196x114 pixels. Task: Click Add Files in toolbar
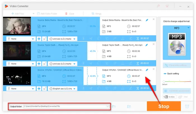click(18, 13)
